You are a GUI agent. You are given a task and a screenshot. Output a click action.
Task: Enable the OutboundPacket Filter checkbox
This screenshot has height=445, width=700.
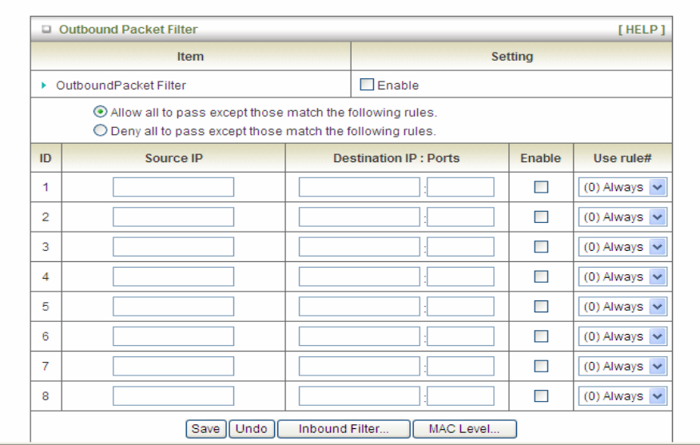point(367,85)
